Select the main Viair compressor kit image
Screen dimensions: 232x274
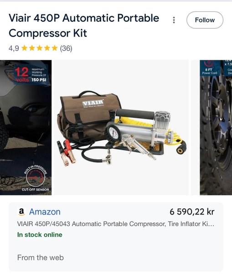pyautogui.click(x=121, y=127)
